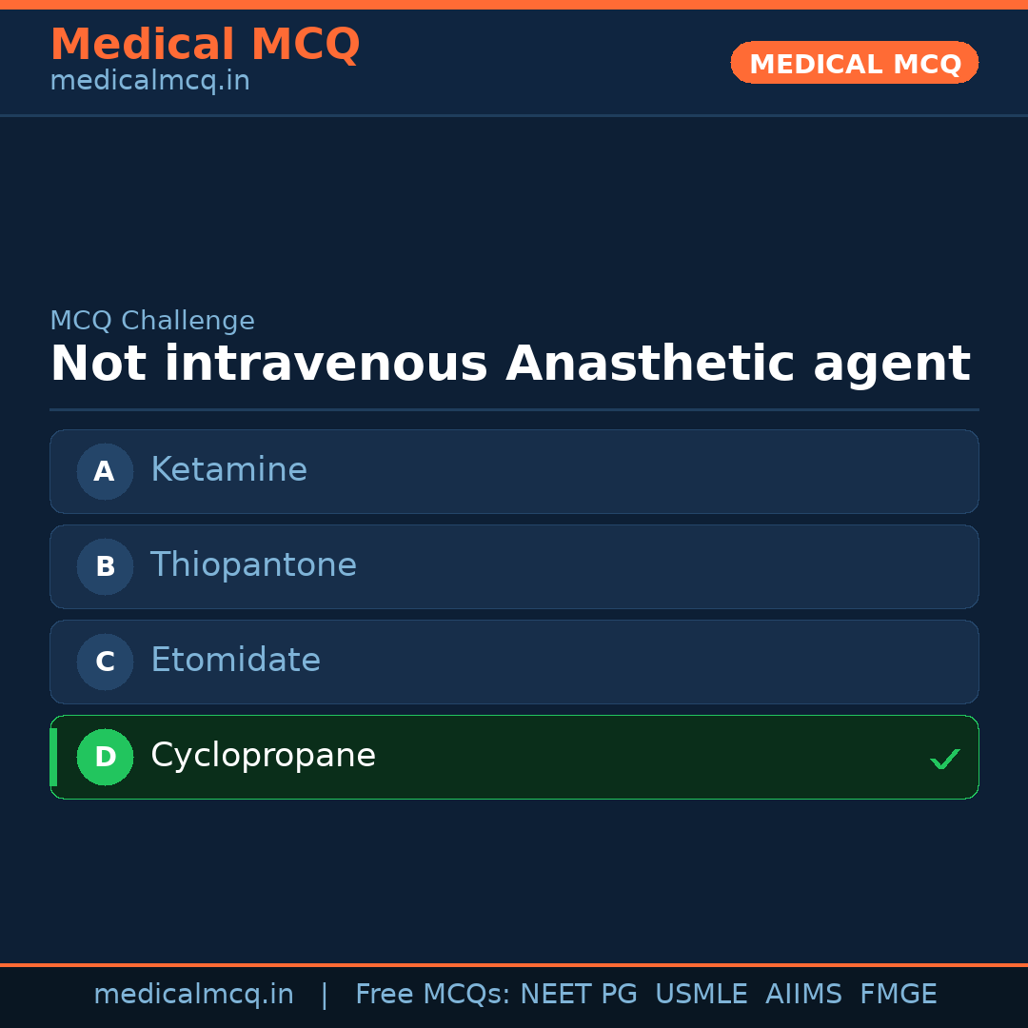Click the question text about intravenous anasthetic
The image size is (1028, 1028).
510,365
